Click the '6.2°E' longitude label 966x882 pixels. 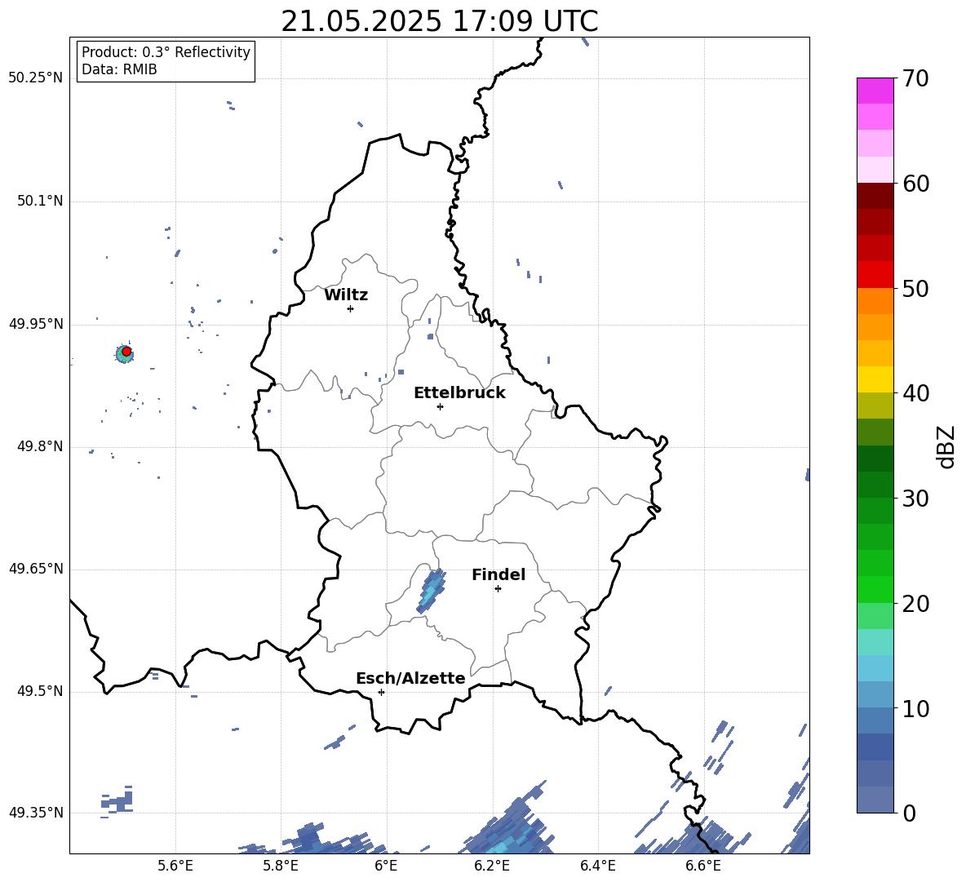coord(492,866)
